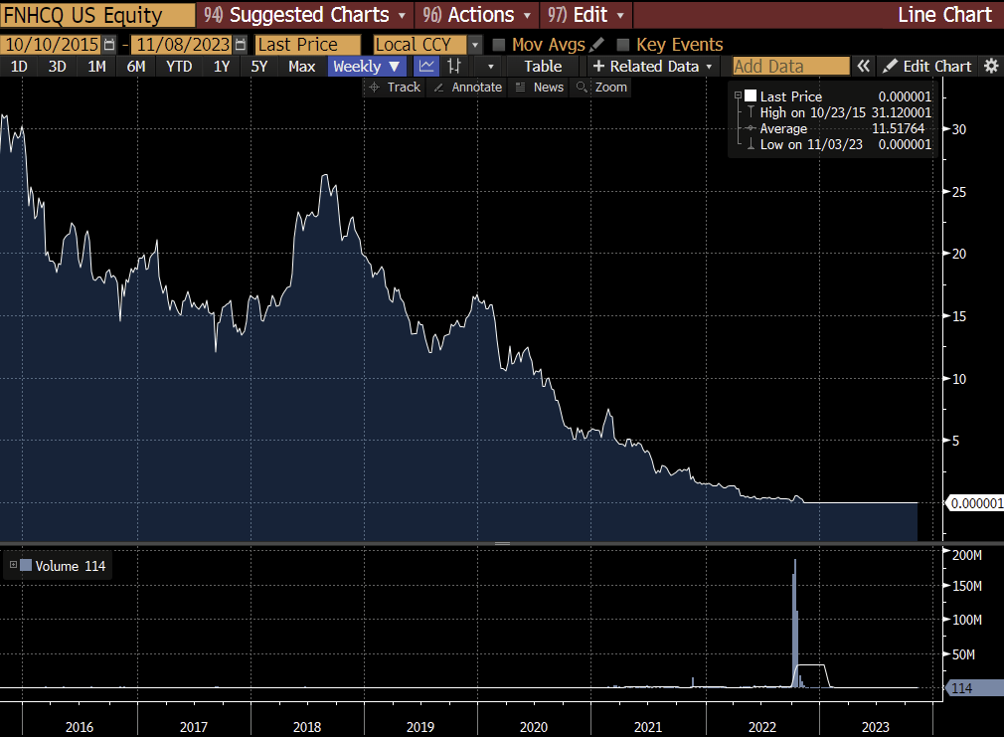The image size is (1004, 737).
Task: Select the 1D range tab
Action: pos(19,66)
